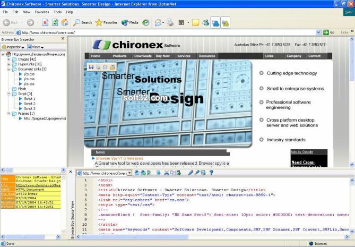355x247 pixels.
Task: Click the Contact navigation link
Action: (x=314, y=56)
